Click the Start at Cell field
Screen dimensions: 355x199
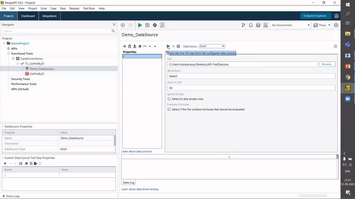coord(251,88)
